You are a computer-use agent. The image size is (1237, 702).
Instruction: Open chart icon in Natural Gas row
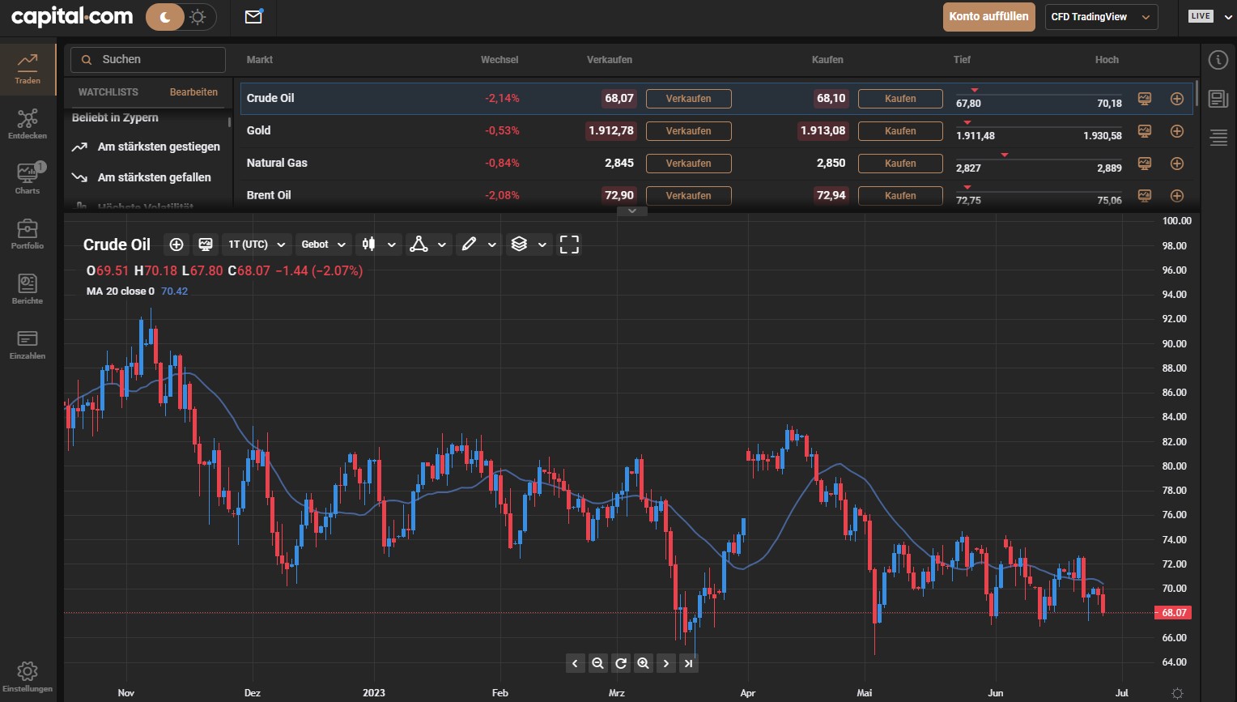tap(1145, 164)
